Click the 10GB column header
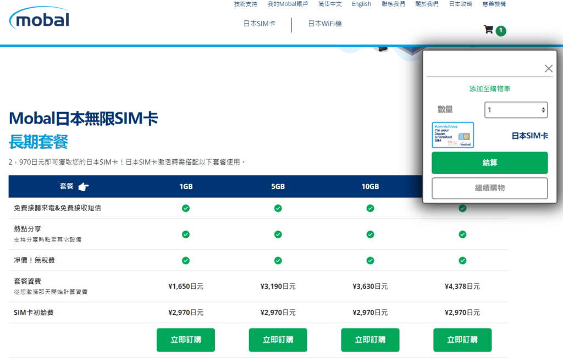Viewport: 563px width, 363px height. click(370, 187)
